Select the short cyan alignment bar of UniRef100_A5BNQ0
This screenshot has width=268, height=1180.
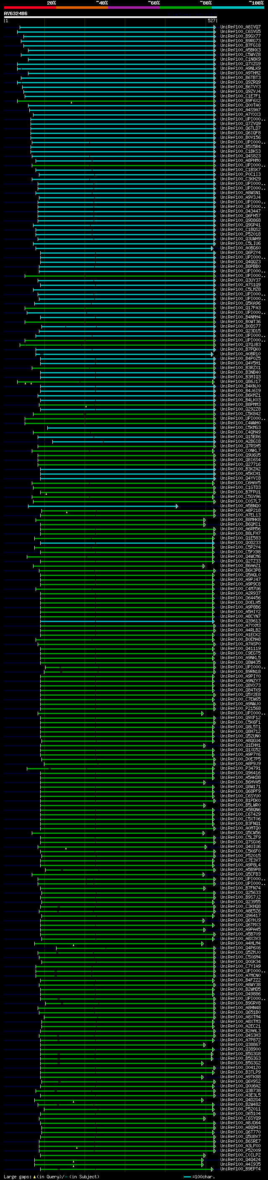tap(103, 506)
